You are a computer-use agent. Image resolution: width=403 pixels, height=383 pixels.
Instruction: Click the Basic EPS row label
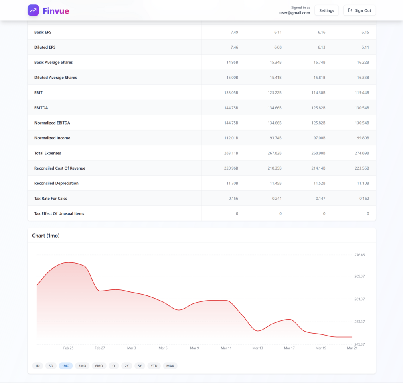(x=43, y=32)
